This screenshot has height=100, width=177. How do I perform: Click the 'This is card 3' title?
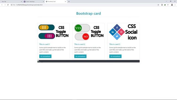click(114, 44)
